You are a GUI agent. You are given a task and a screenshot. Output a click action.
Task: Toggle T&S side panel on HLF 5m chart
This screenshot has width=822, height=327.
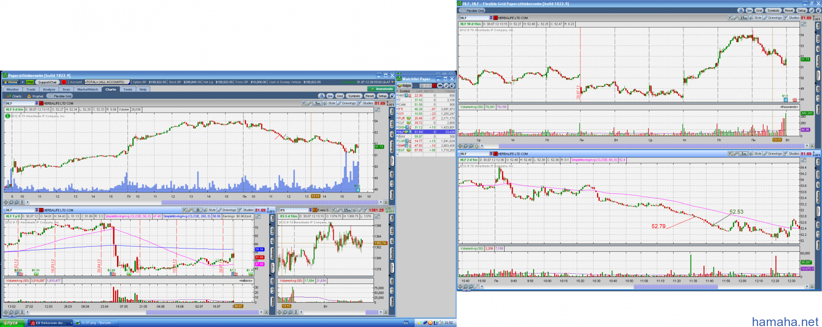392,124
